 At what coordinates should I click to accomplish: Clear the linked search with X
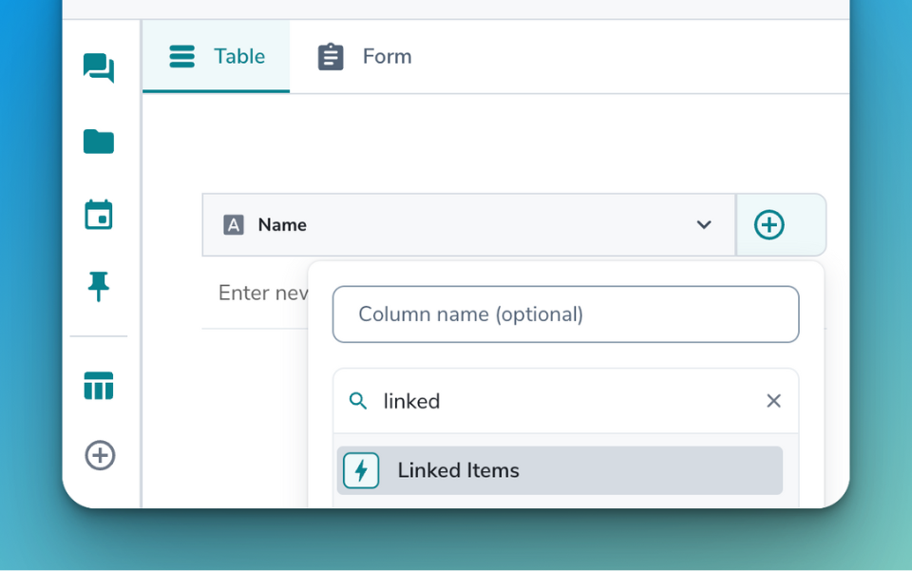click(x=773, y=401)
